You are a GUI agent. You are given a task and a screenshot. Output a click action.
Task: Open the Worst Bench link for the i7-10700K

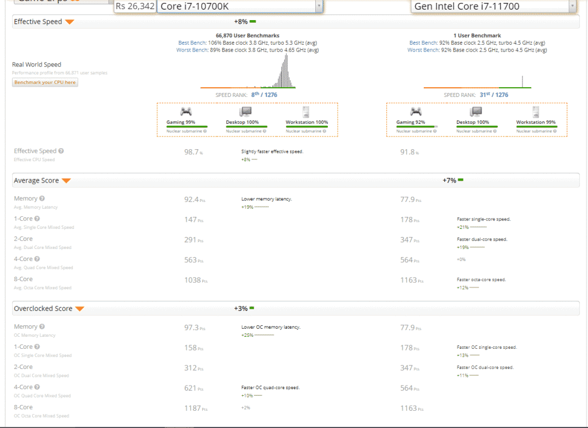192,50
